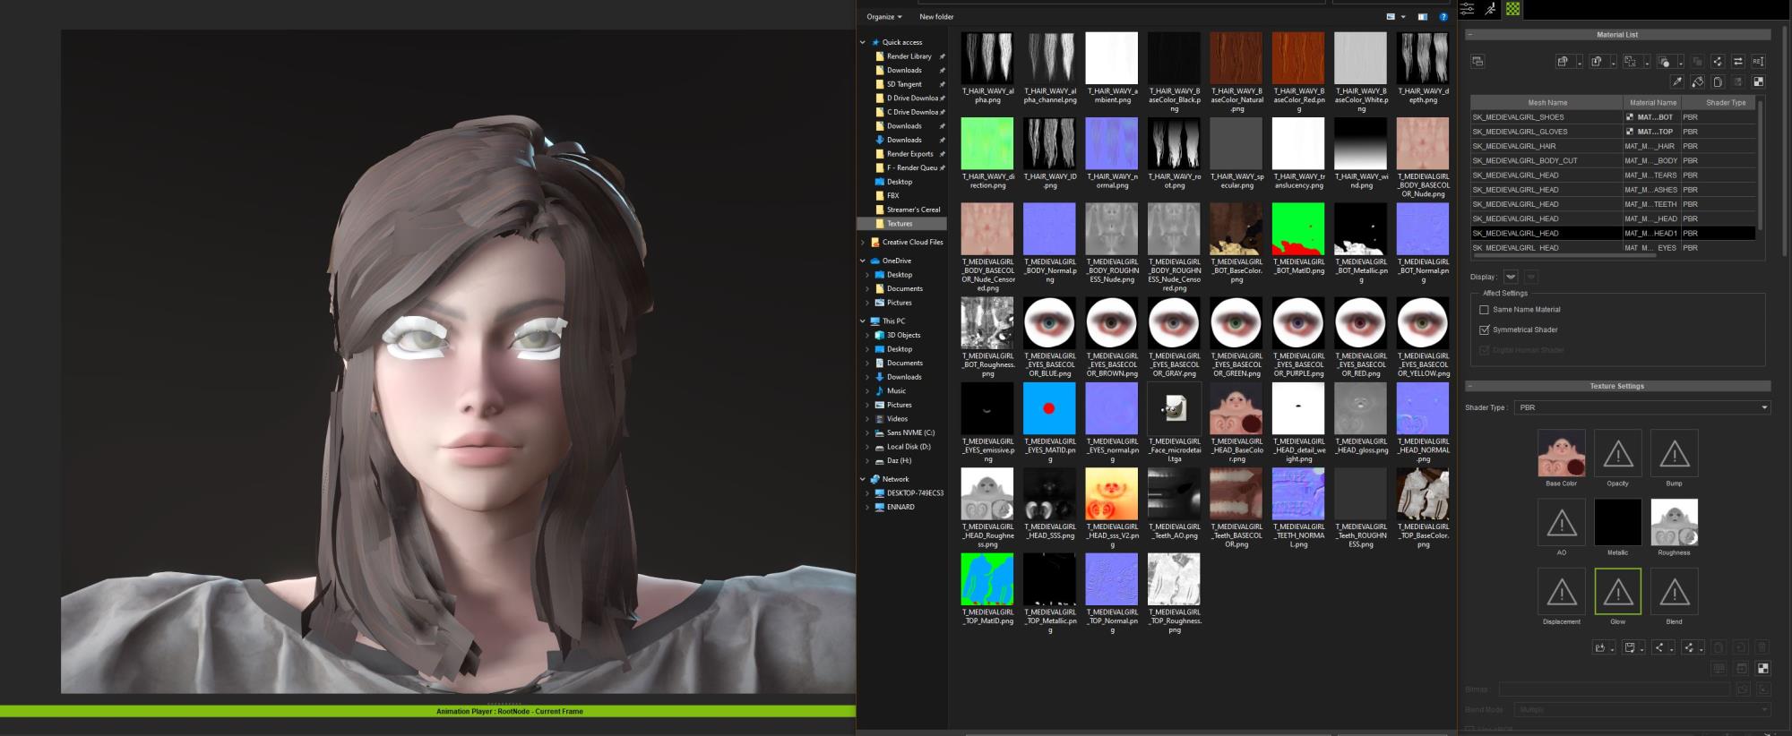Image resolution: width=1792 pixels, height=736 pixels.
Task: Collapse the Network tree node
Action: (863, 479)
